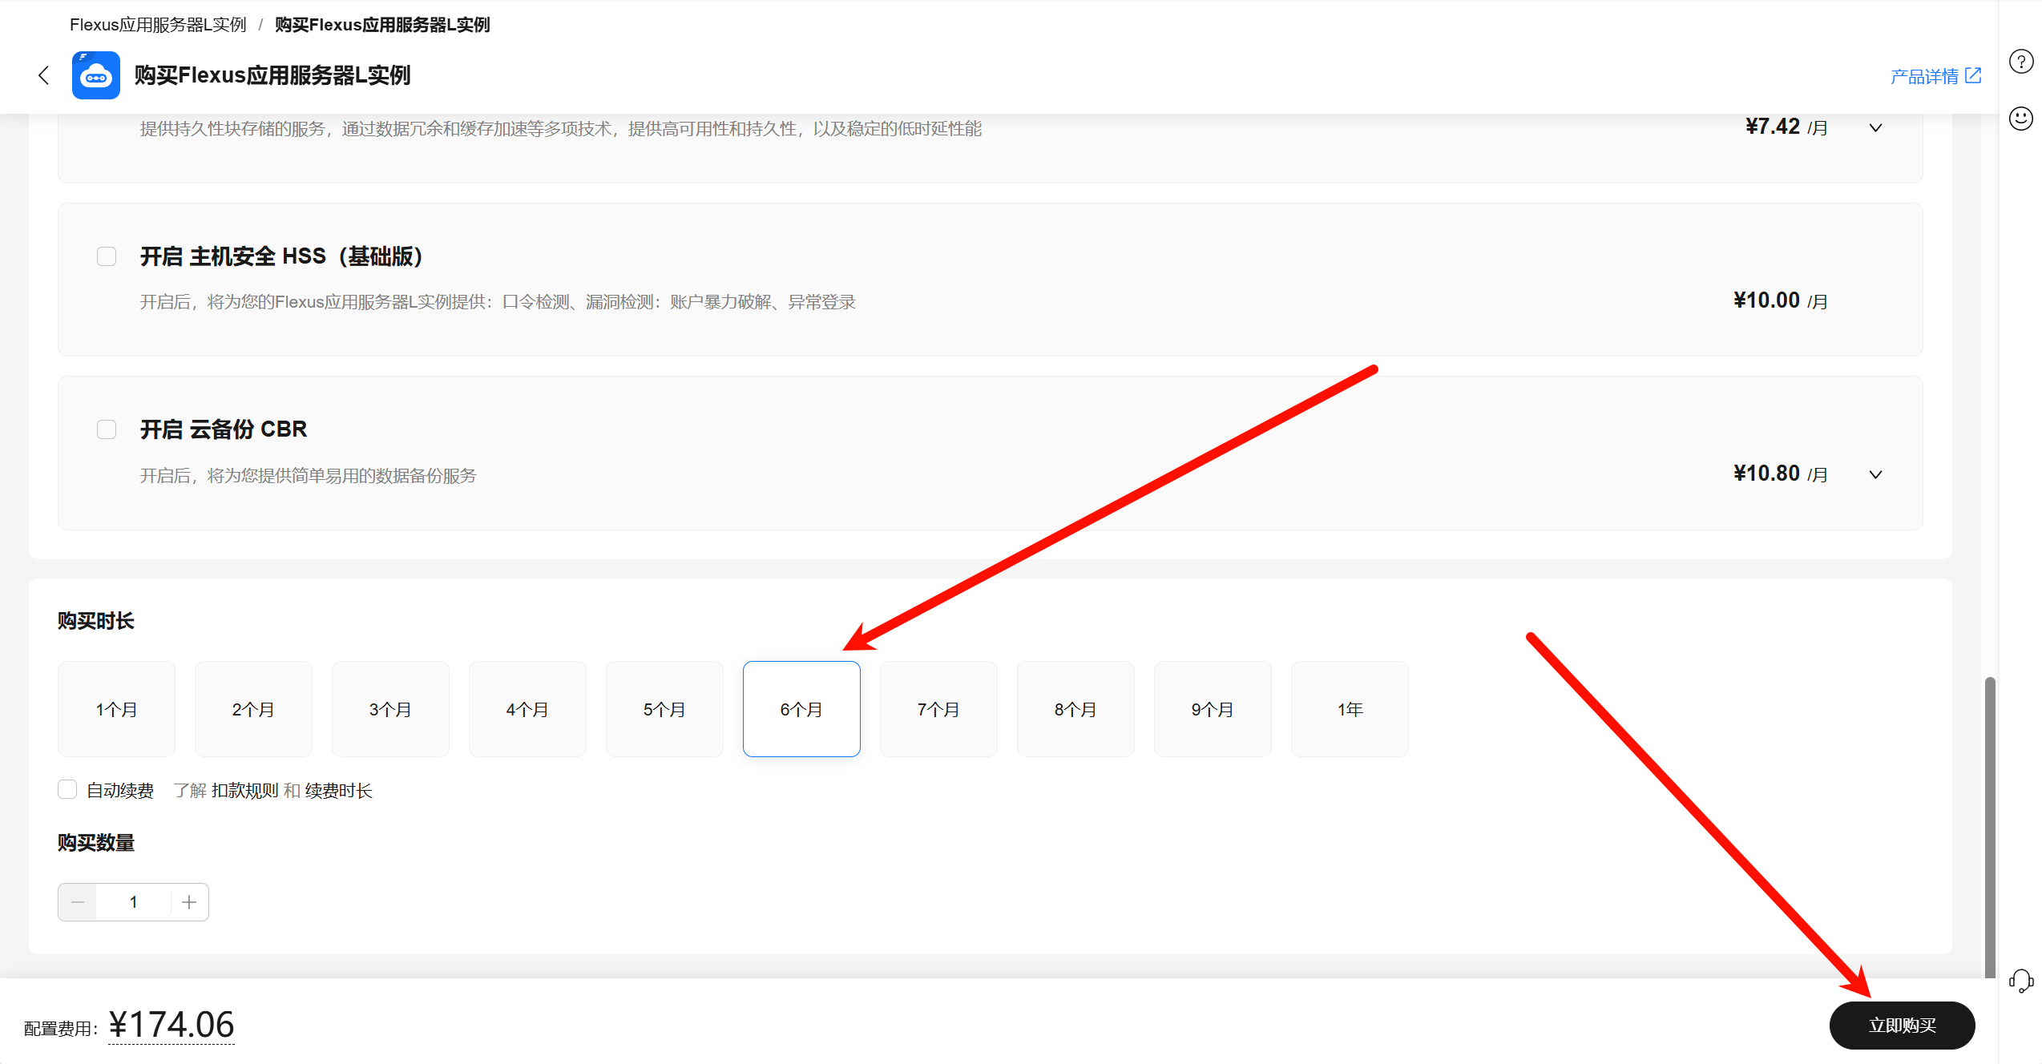Enable 主机安全 HSS 基础版 checkbox
The image size is (2042, 1064).
click(x=107, y=256)
